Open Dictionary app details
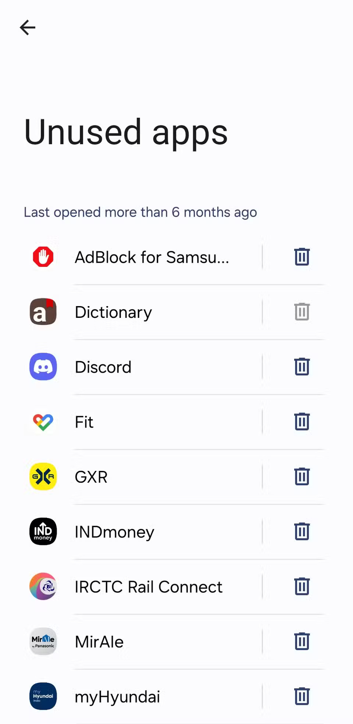Viewport: 353px width, 724px height. (113, 312)
